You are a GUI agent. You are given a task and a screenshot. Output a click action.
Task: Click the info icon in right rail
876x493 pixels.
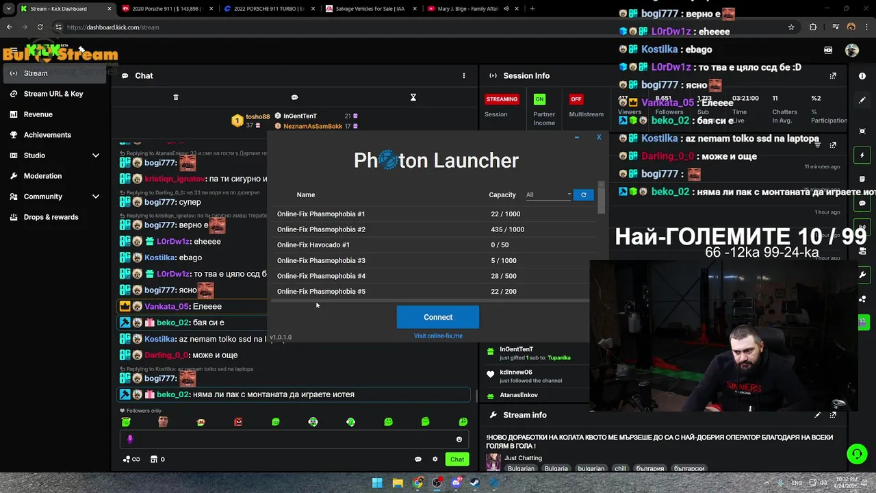(x=862, y=76)
